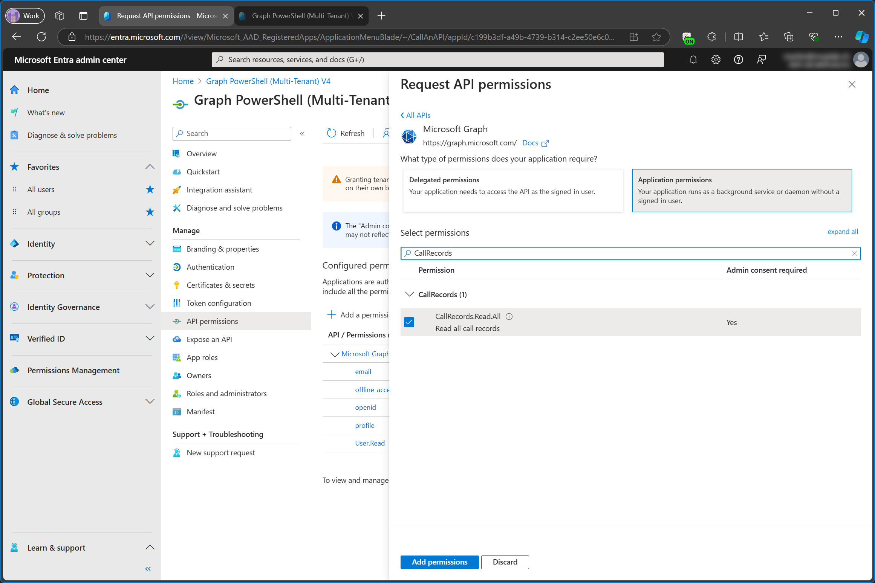The height and width of the screenshot is (583, 875).
Task: Click the Add permissions button
Action: [439, 562]
